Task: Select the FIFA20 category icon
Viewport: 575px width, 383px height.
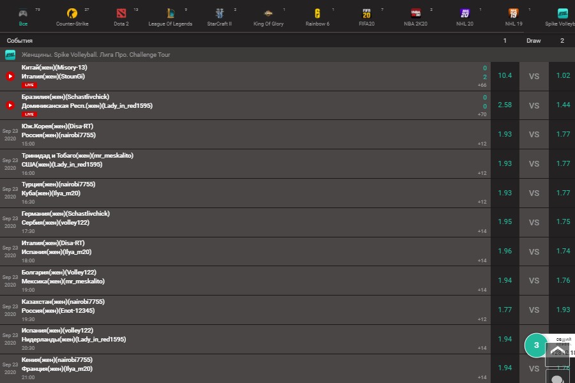Action: 367,14
